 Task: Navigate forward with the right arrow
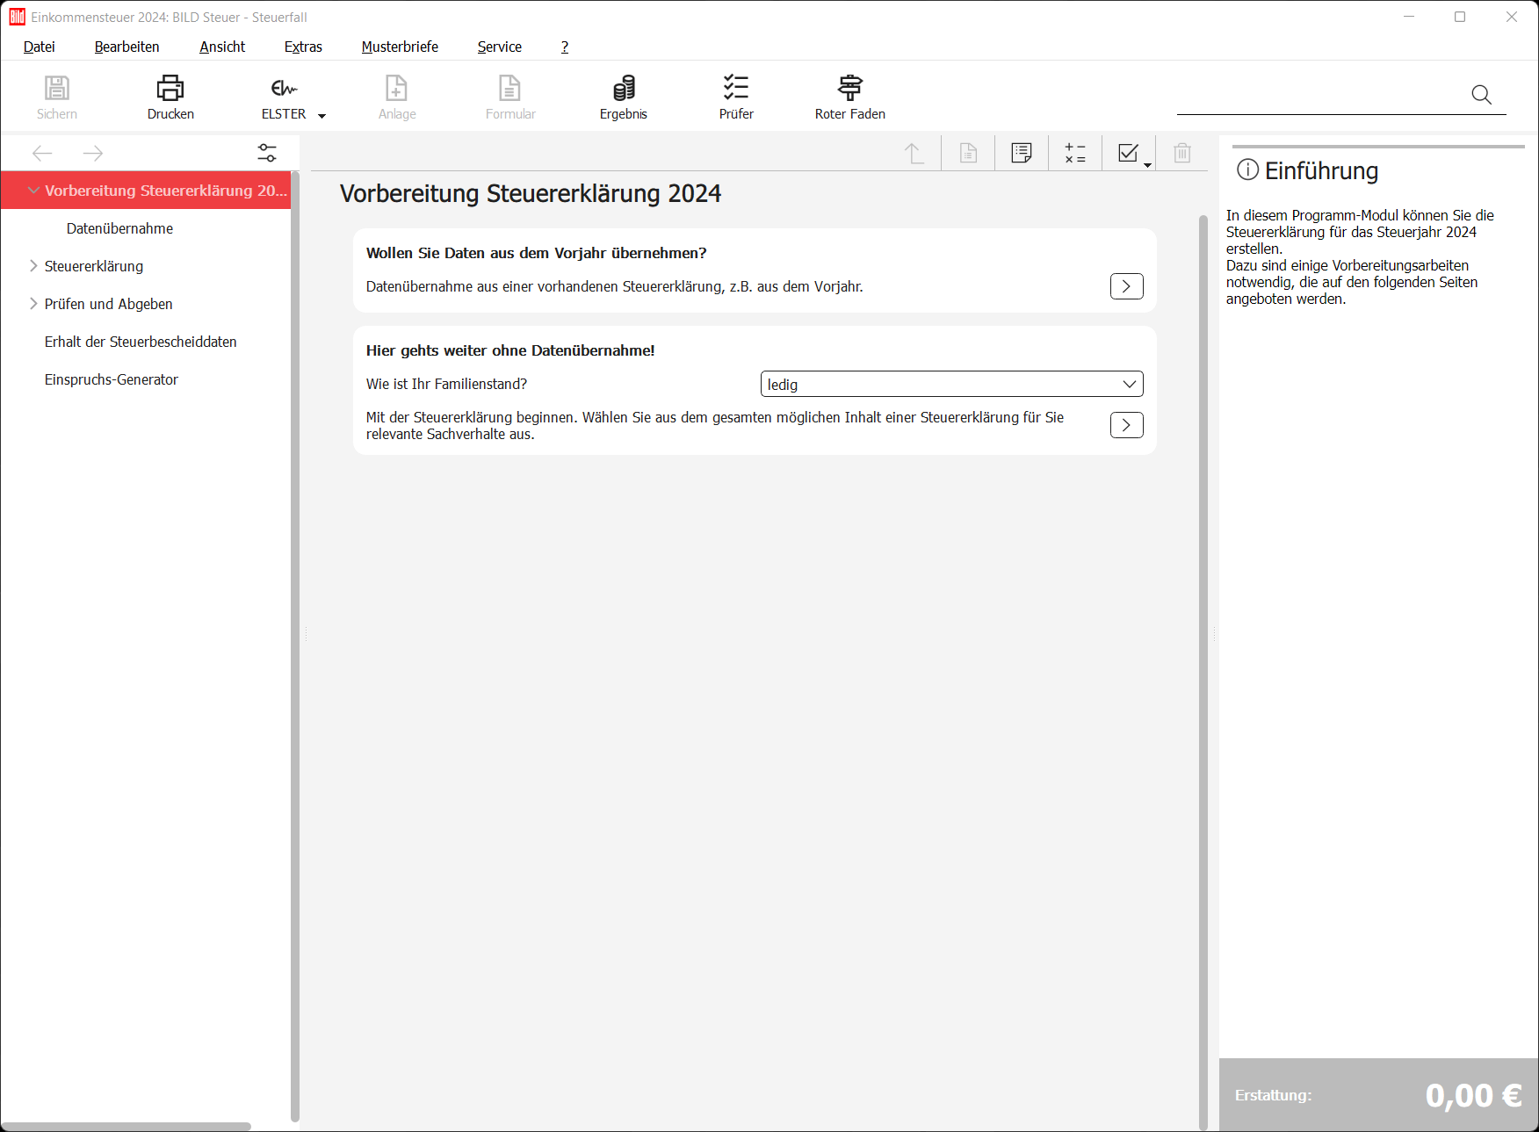93,154
